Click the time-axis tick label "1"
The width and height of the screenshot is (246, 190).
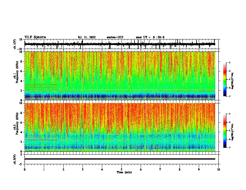(44, 170)
